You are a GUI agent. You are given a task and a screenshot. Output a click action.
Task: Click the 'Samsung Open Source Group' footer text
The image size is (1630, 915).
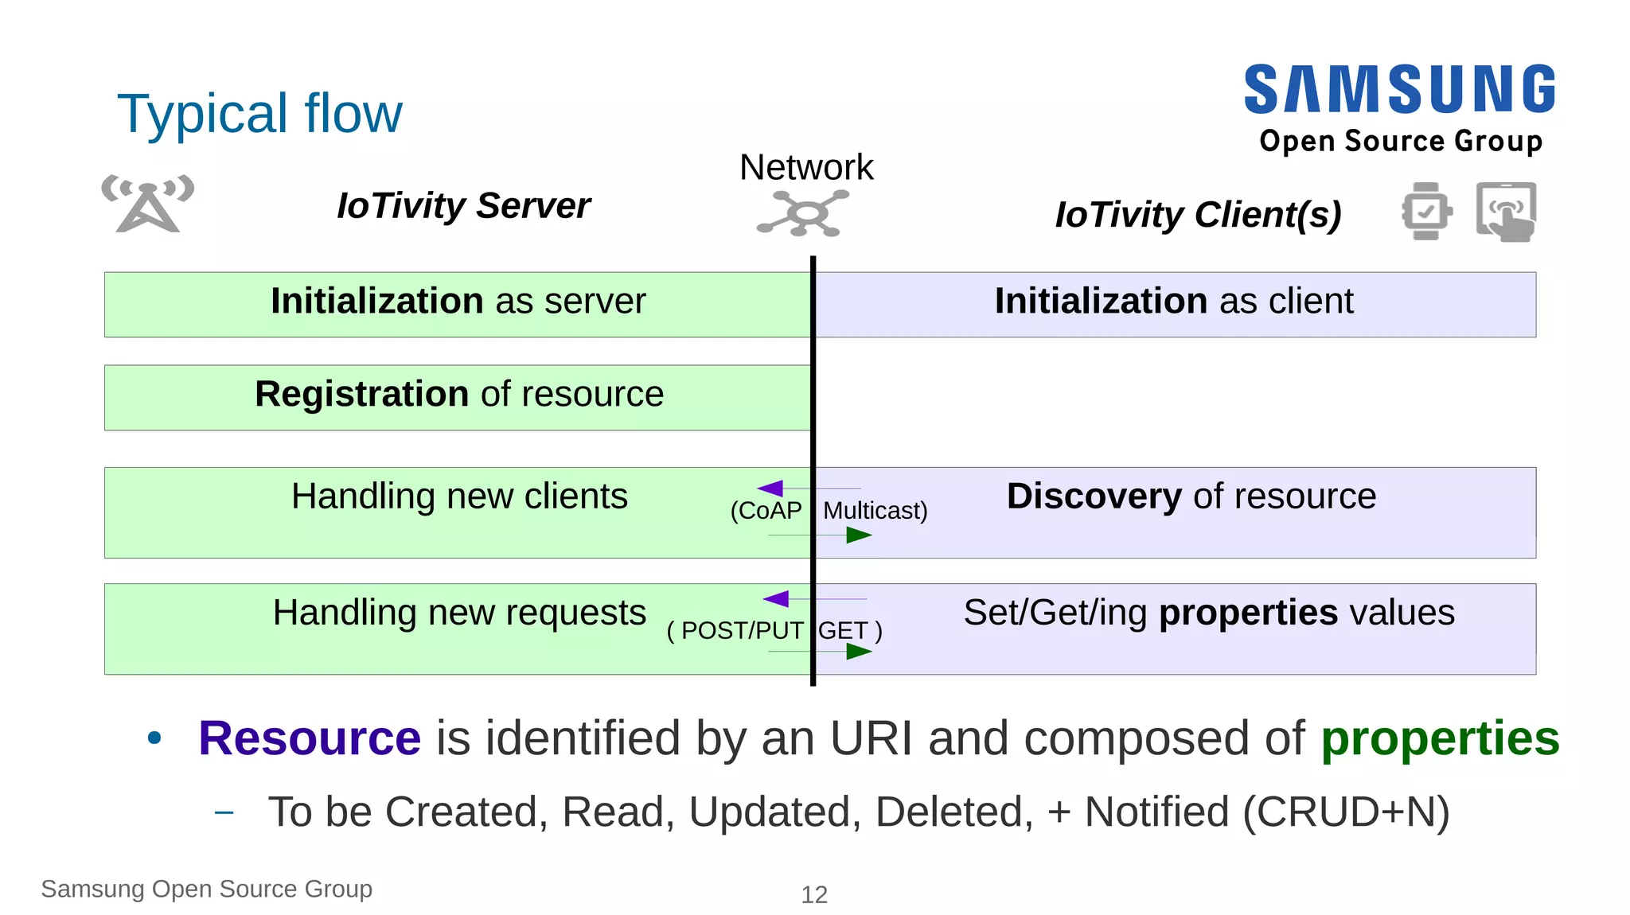[x=207, y=889]
